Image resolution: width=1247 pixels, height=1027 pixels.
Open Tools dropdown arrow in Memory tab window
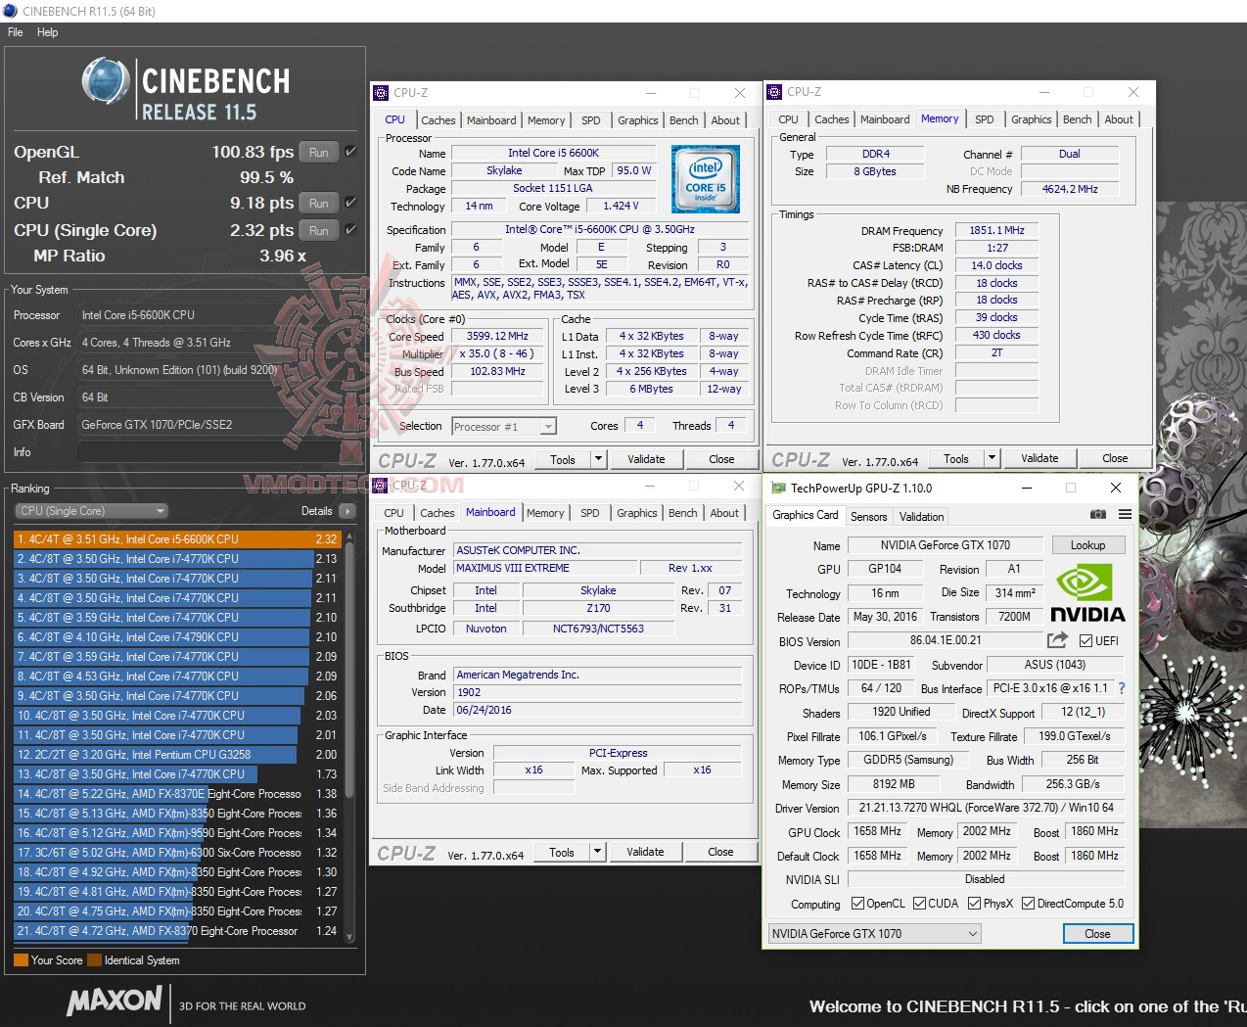pyautogui.click(x=993, y=458)
